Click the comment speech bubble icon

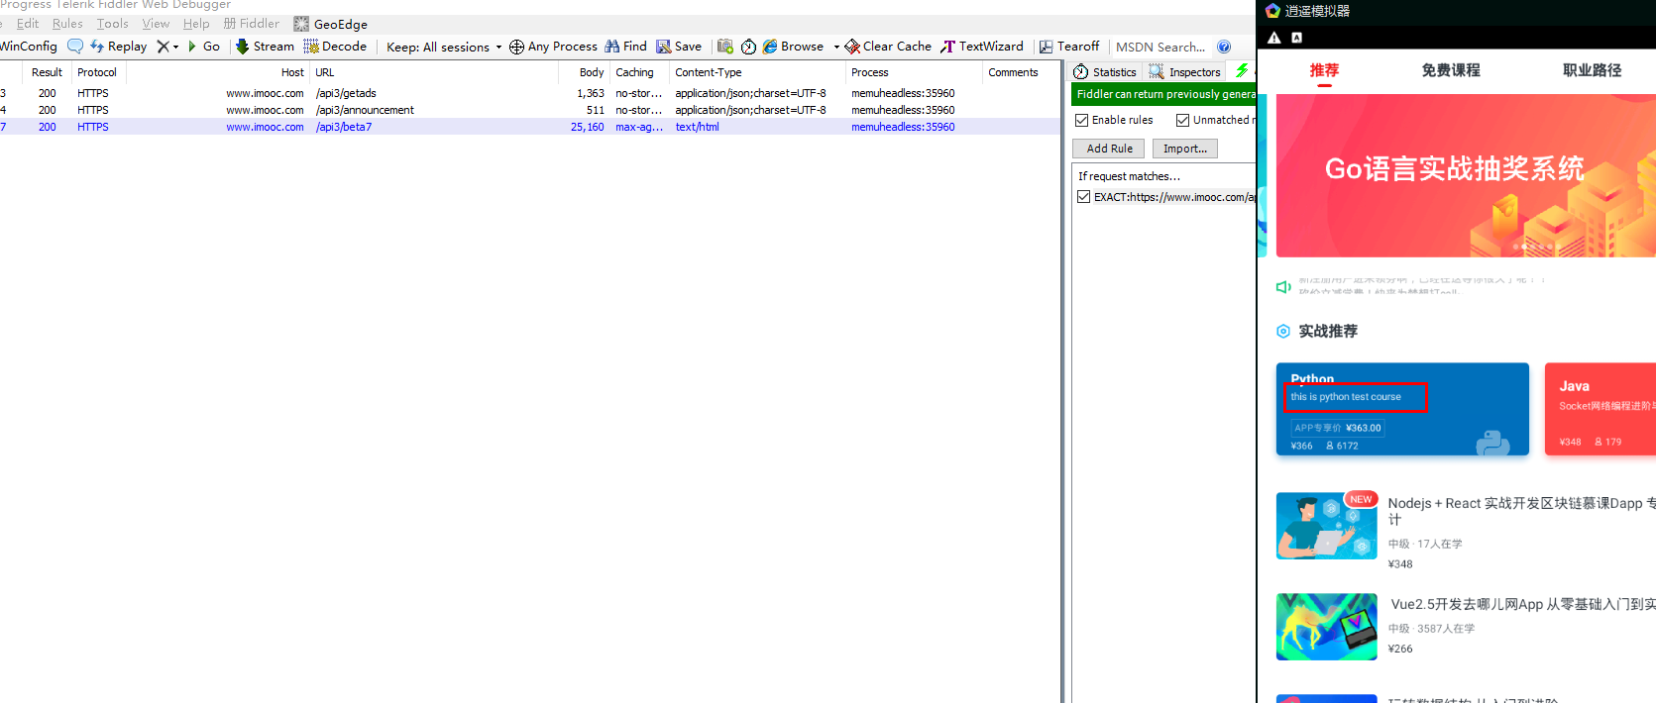pyautogui.click(x=75, y=47)
